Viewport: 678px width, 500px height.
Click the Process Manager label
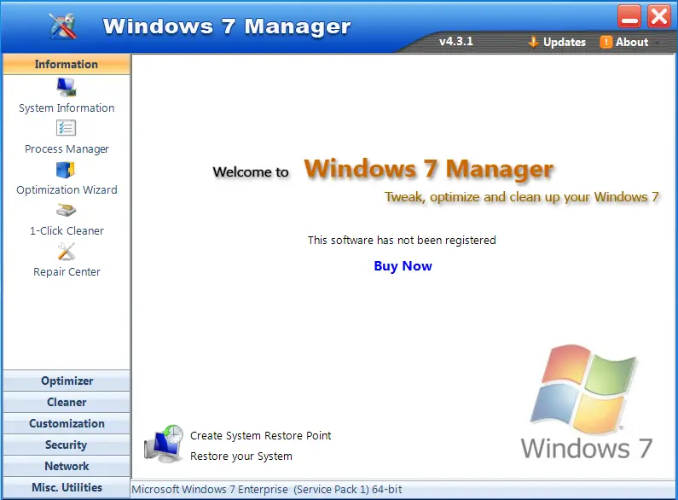[67, 149]
